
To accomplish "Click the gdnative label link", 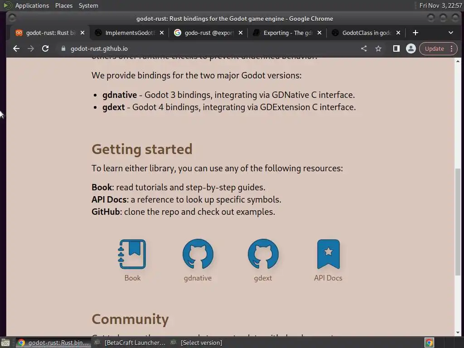I will coord(198,278).
